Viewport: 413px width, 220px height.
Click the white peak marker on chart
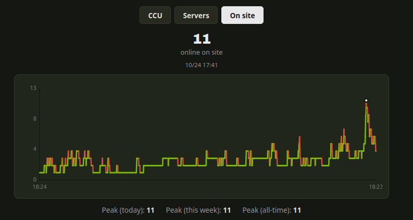click(x=366, y=100)
